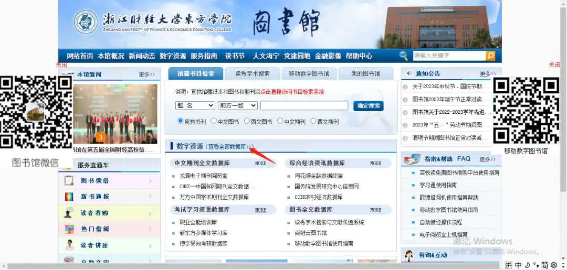The height and width of the screenshot is (270, 567).
Task: Click the right 移动数字图书馆 QR code
Action: click(x=526, y=110)
